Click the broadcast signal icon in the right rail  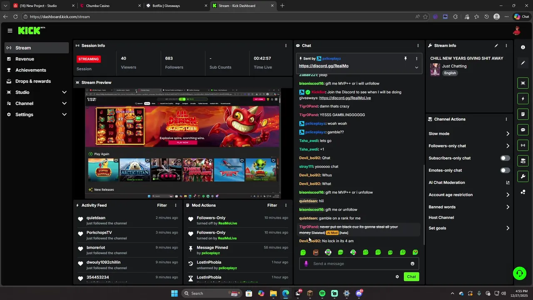tap(523, 145)
